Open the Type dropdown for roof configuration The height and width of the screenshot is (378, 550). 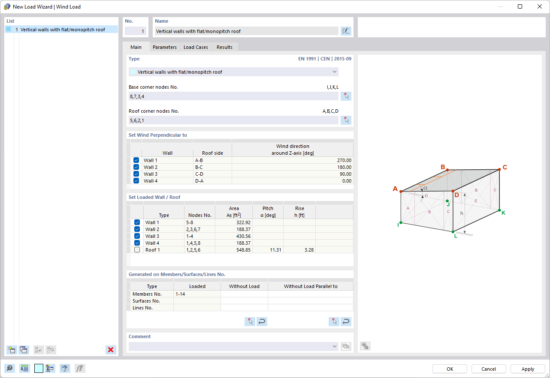pos(233,72)
